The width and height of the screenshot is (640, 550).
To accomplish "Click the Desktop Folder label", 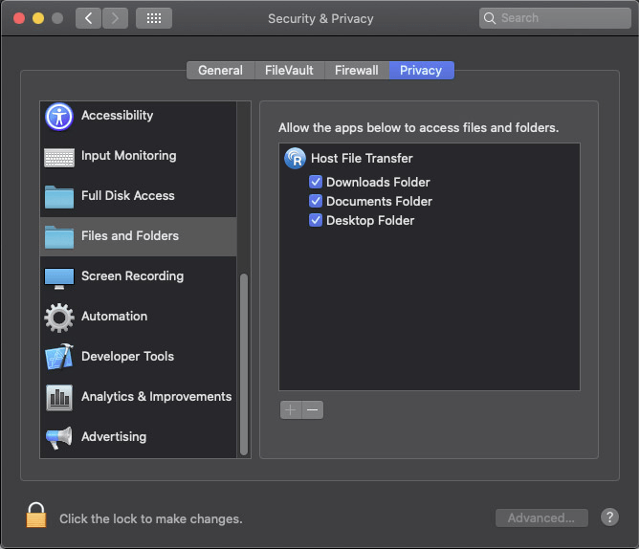I will (370, 220).
